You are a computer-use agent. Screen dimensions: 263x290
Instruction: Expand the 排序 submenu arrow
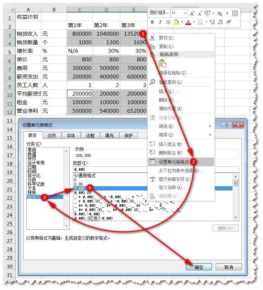click(x=210, y=134)
